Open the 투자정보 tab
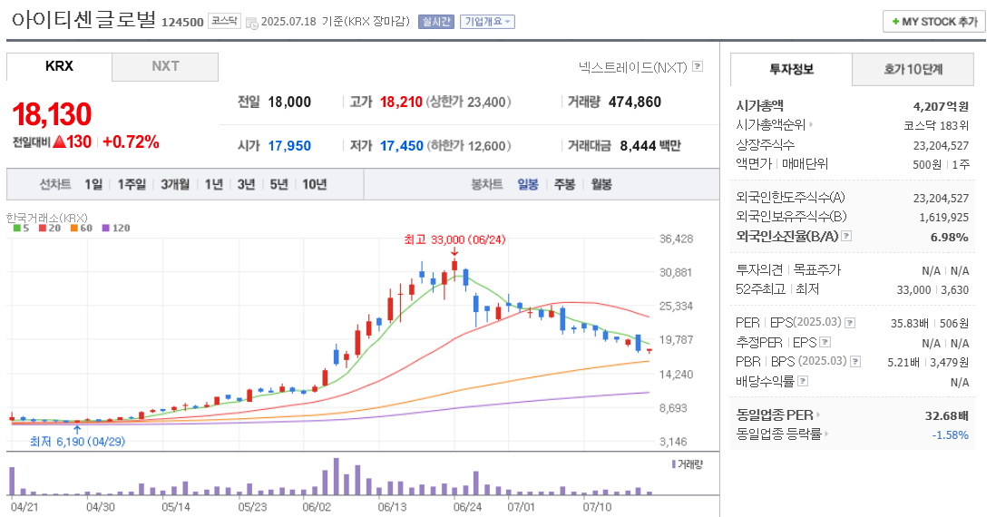Image resolution: width=996 pixels, height=517 pixels. point(791,69)
